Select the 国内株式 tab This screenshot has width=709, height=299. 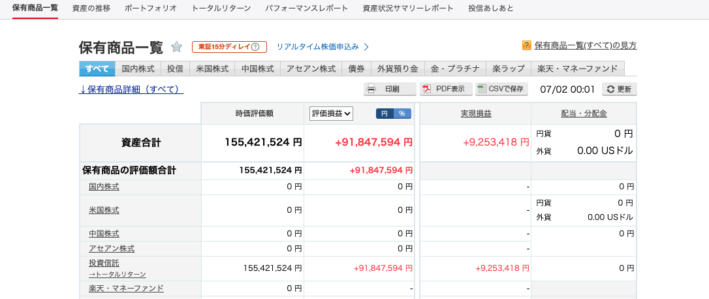(x=138, y=69)
